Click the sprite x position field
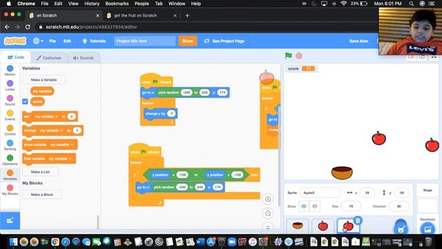442x249 pixels. coord(367,192)
